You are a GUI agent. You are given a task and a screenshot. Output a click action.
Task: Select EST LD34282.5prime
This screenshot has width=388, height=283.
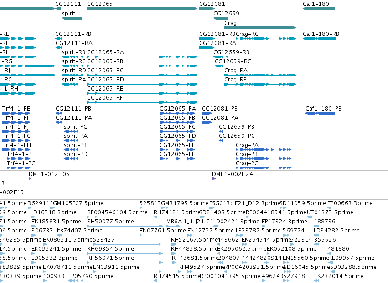(316, 235)
